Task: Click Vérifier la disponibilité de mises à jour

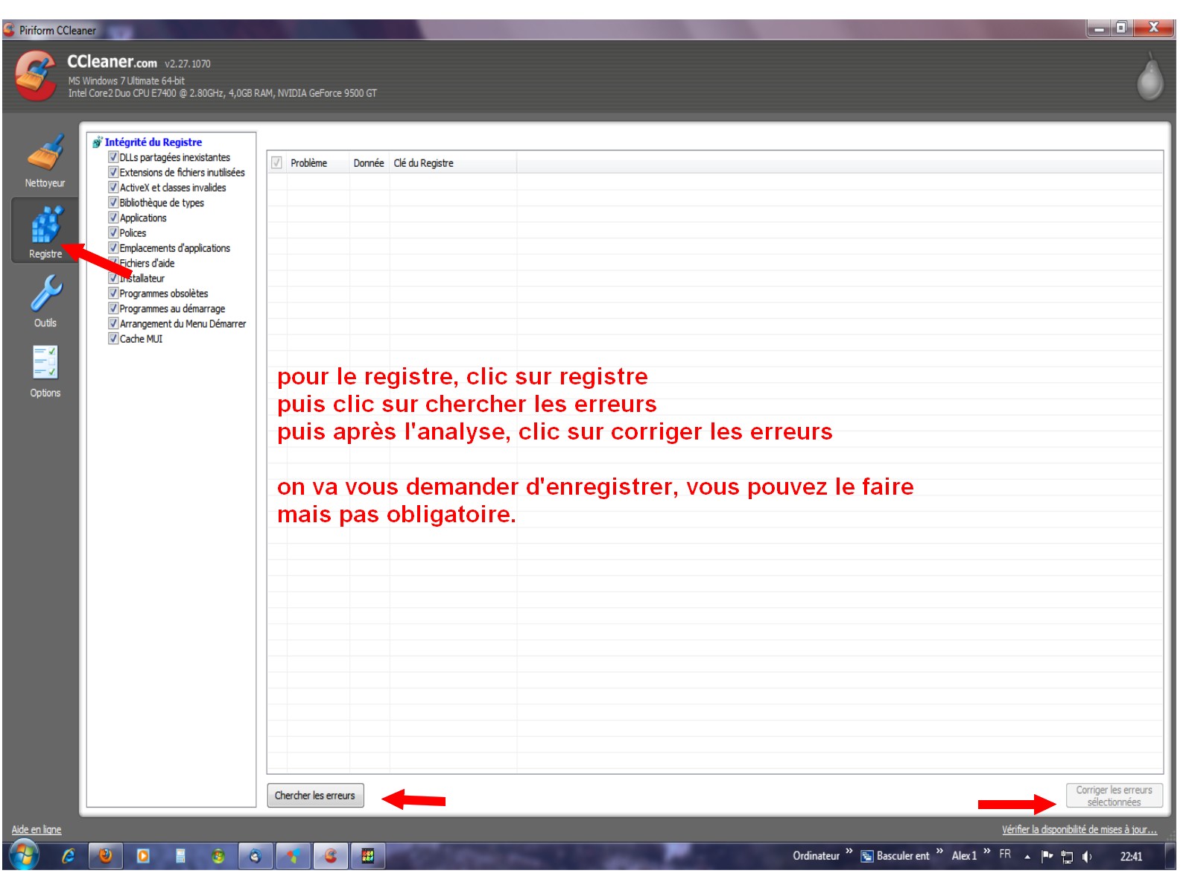Action: [x=1079, y=830]
